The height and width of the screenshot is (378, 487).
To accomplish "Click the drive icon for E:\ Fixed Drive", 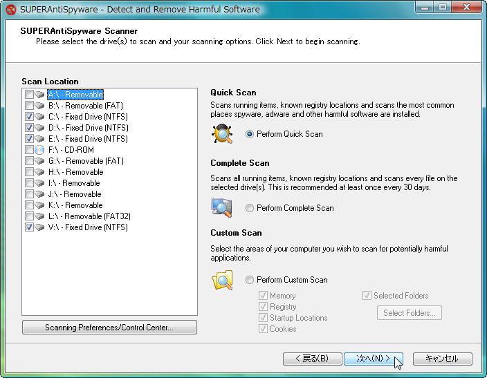I will point(39,139).
